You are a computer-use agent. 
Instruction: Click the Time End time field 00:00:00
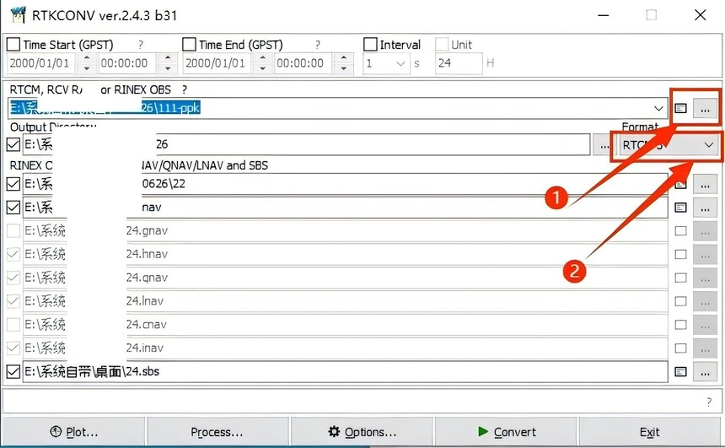(303, 63)
